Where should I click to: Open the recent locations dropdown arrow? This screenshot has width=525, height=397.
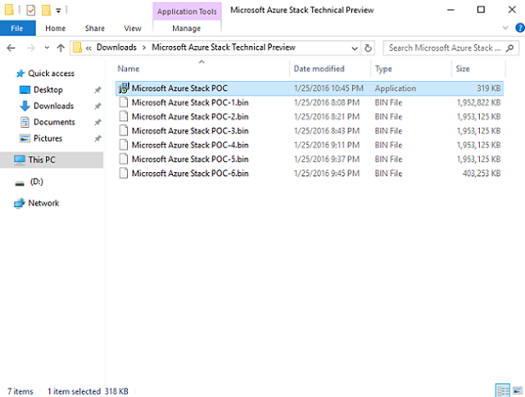point(47,48)
